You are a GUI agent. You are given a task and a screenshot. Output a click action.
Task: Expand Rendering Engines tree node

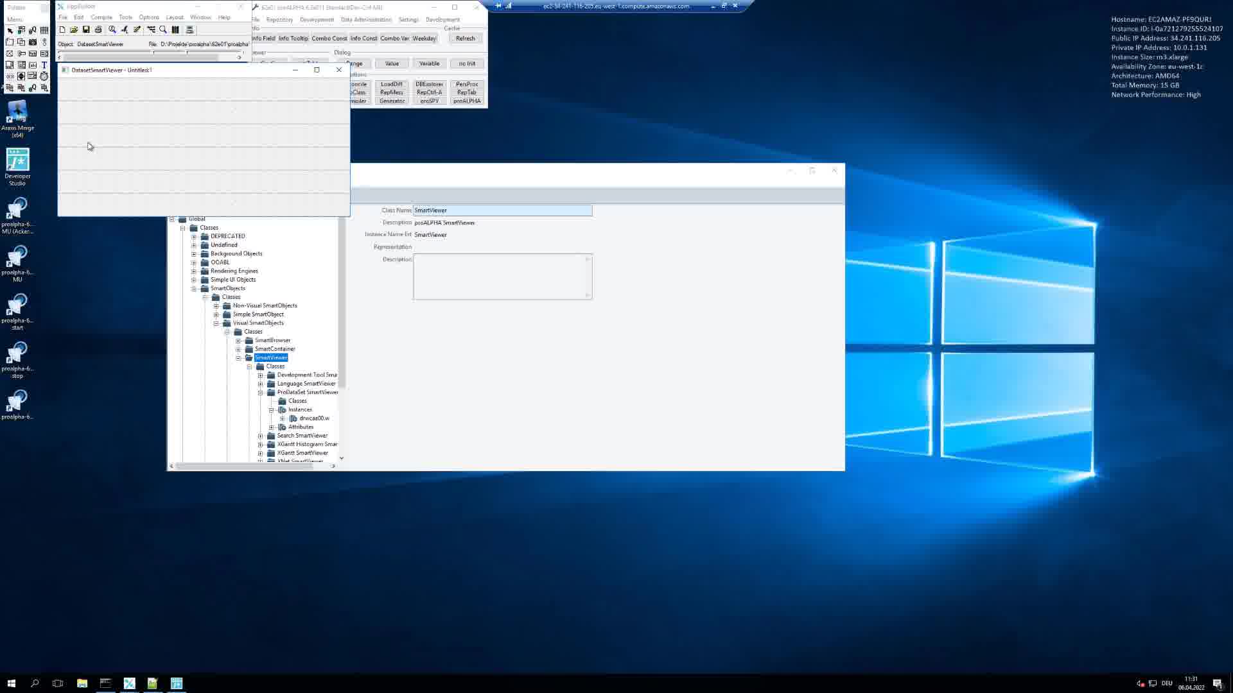(x=194, y=271)
